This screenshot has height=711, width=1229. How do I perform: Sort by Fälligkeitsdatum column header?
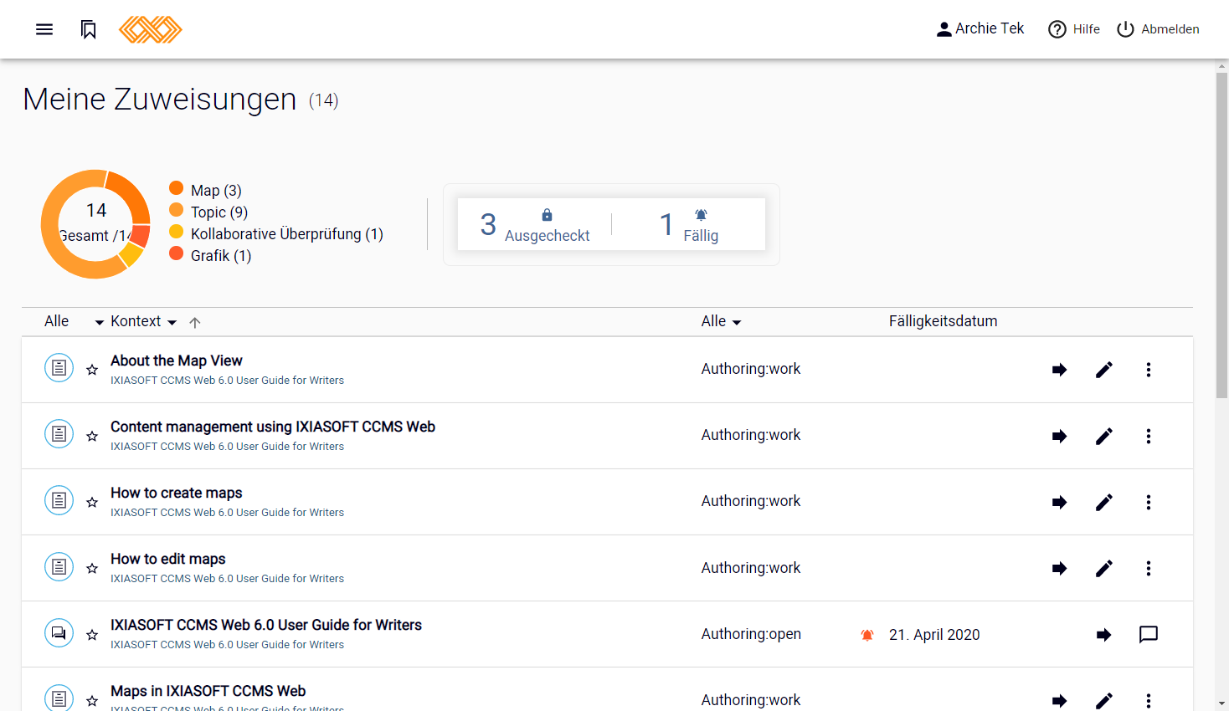coord(943,321)
